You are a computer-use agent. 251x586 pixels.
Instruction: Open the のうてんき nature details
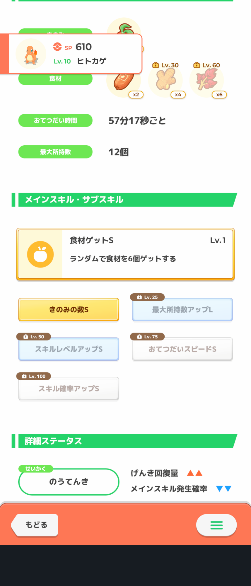pos(69,482)
